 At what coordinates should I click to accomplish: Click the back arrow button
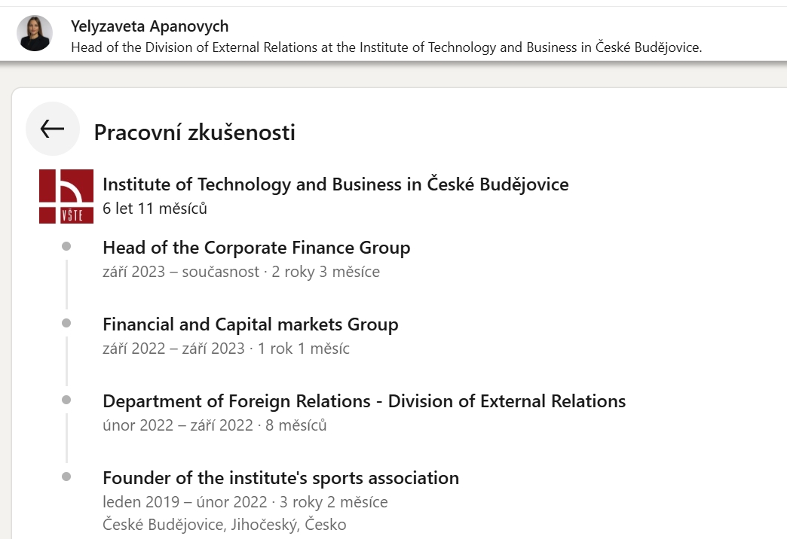tap(52, 129)
